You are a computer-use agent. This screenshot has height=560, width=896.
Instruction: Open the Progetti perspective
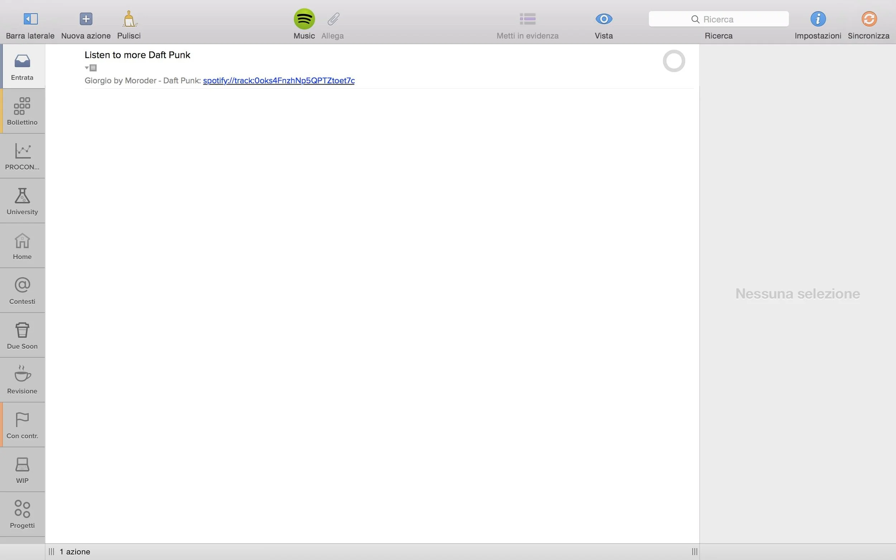[23, 514]
